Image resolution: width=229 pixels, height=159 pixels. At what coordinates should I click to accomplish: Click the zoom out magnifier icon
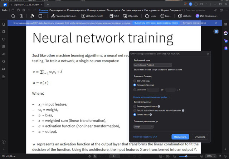pyautogui.click(x=13, y=16)
